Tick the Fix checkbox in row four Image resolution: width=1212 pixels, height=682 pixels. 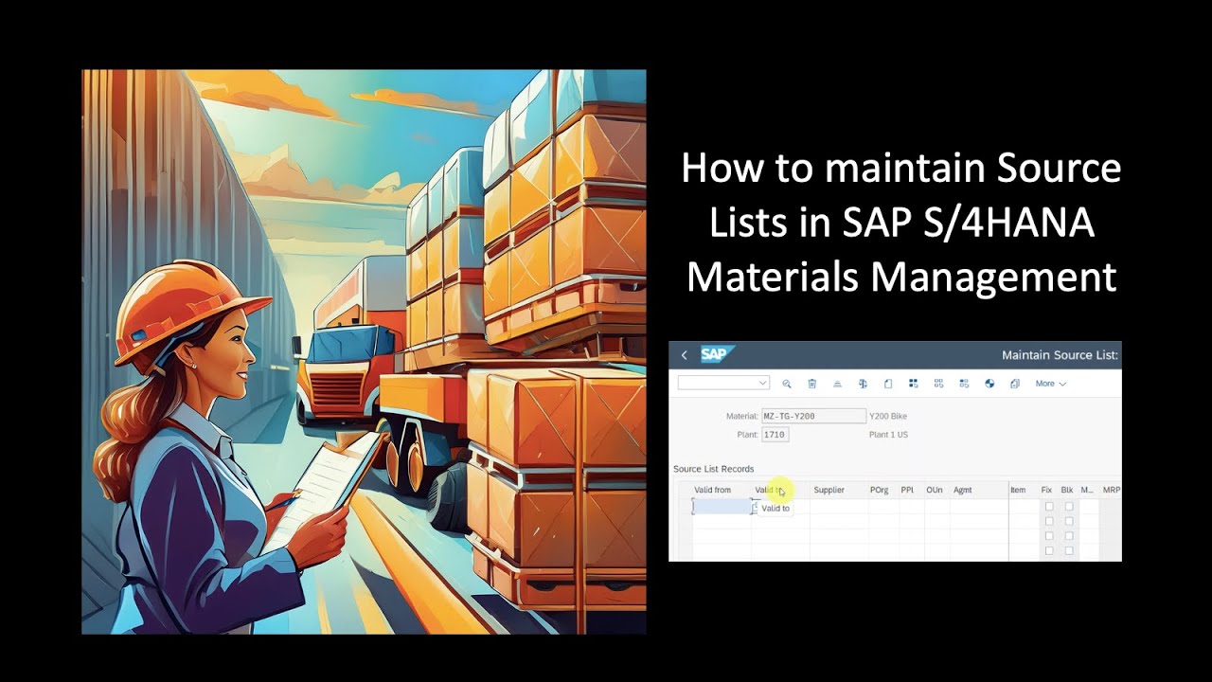1049,550
